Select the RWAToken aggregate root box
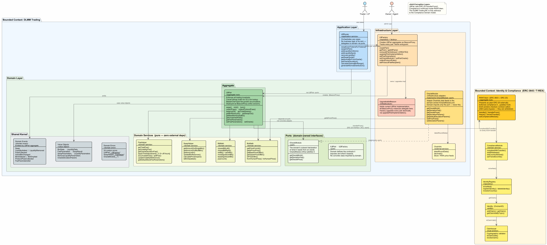 pos(496,108)
